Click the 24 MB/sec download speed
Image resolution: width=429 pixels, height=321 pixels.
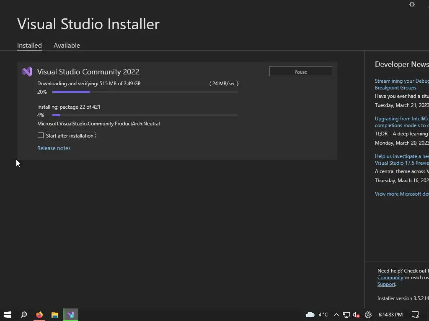pos(224,84)
